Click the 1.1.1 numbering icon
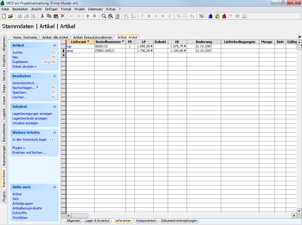 tap(185, 16)
